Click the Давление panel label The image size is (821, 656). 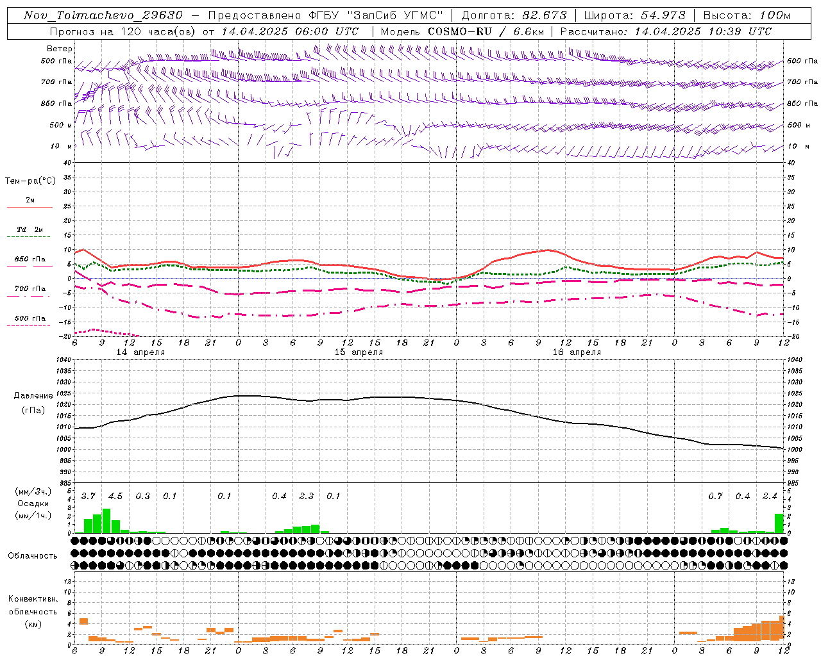[32, 396]
